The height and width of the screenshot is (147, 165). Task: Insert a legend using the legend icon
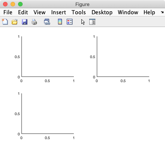(70, 22)
